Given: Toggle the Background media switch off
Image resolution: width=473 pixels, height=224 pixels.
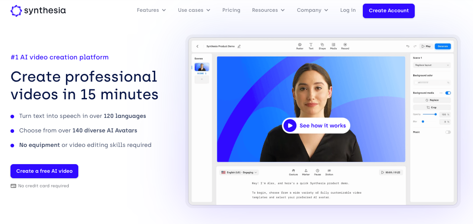Looking at the screenshot, I should pos(448,93).
